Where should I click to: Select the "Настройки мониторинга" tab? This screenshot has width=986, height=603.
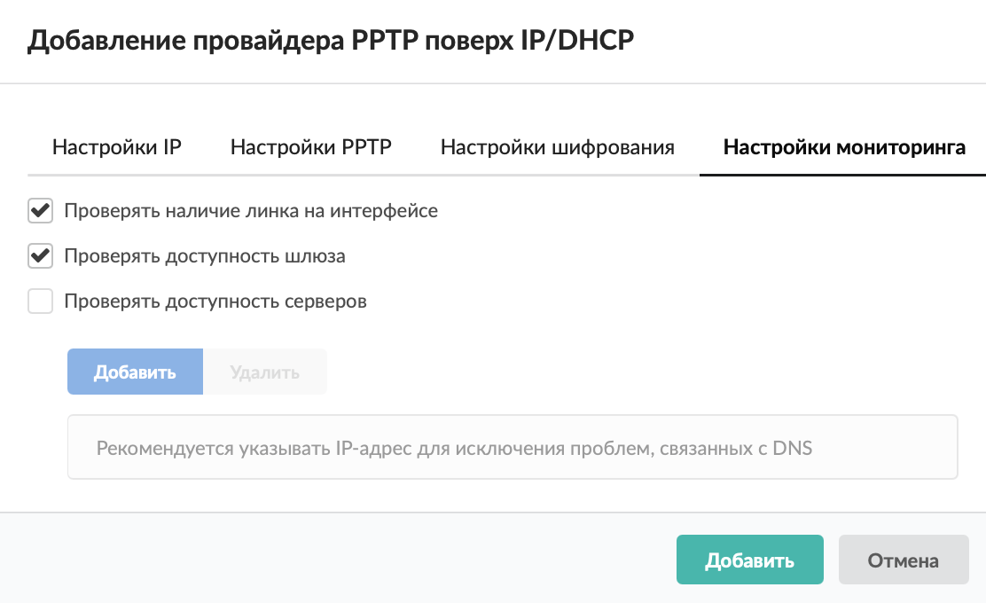click(844, 147)
